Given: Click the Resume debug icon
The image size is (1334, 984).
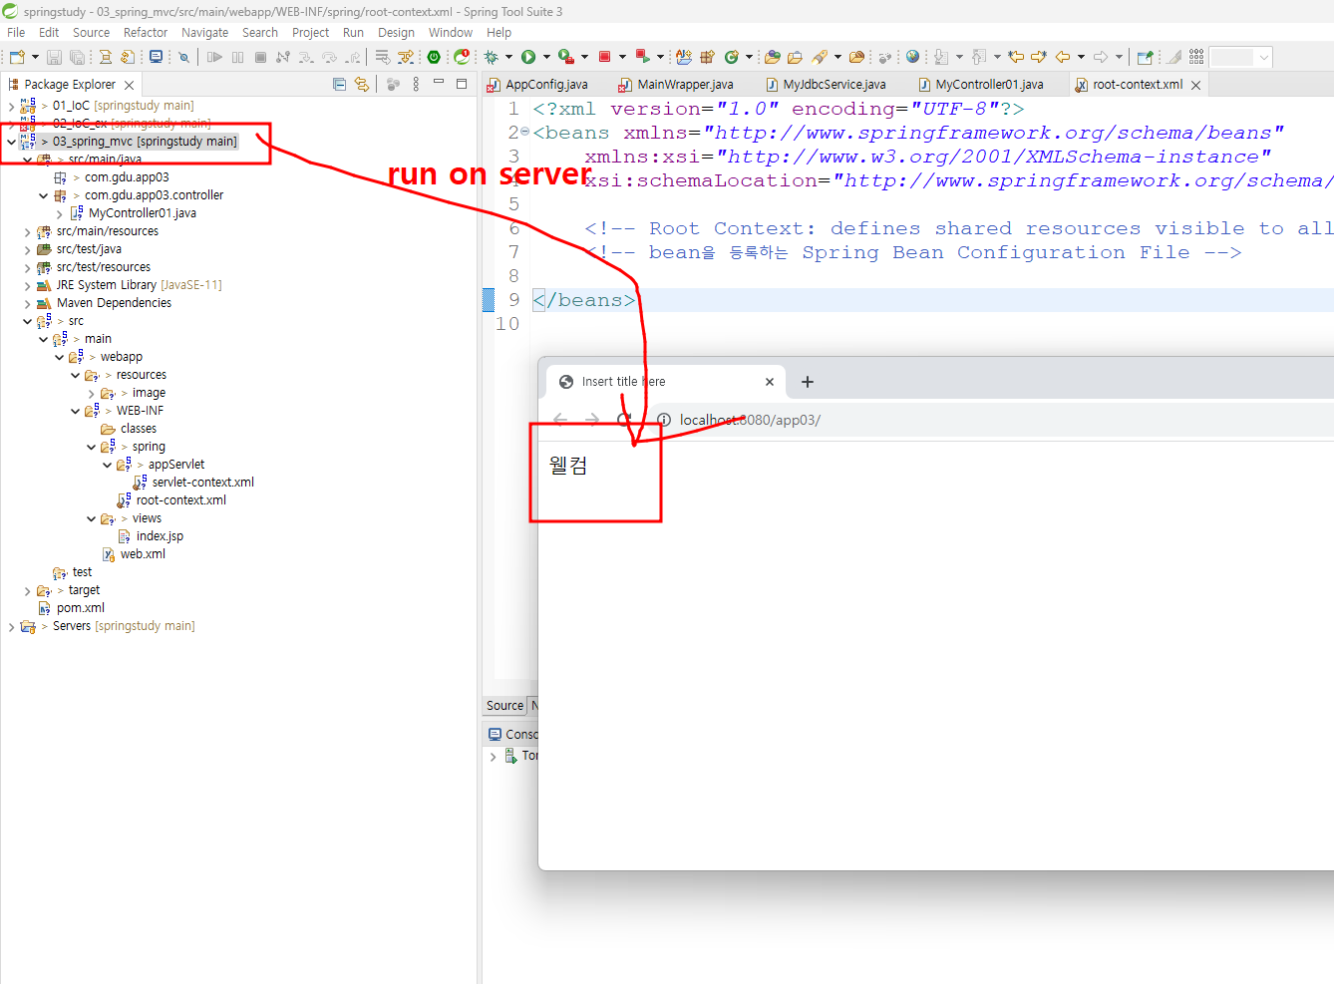Looking at the screenshot, I should point(214,57).
